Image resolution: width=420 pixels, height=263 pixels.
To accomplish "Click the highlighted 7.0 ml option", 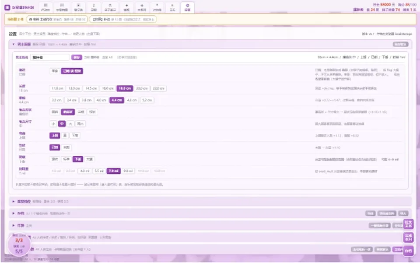I will [x=114, y=171].
